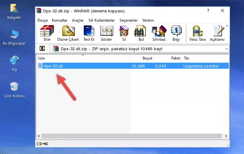Click the 5,243 packed size value

point(161,66)
